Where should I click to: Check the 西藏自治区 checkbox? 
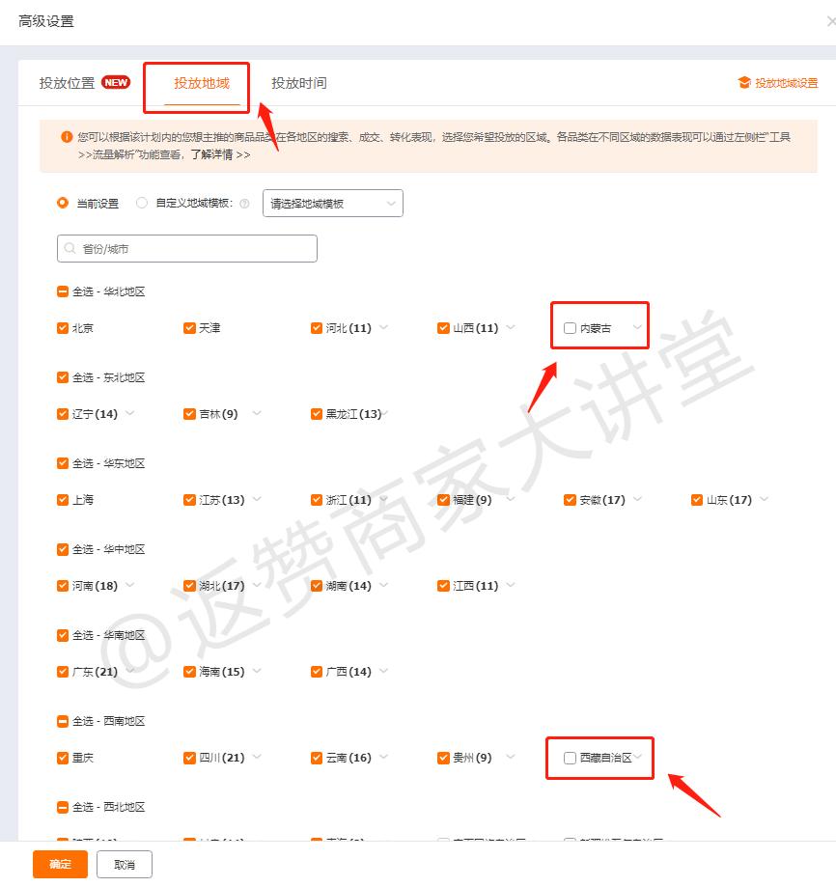click(570, 758)
